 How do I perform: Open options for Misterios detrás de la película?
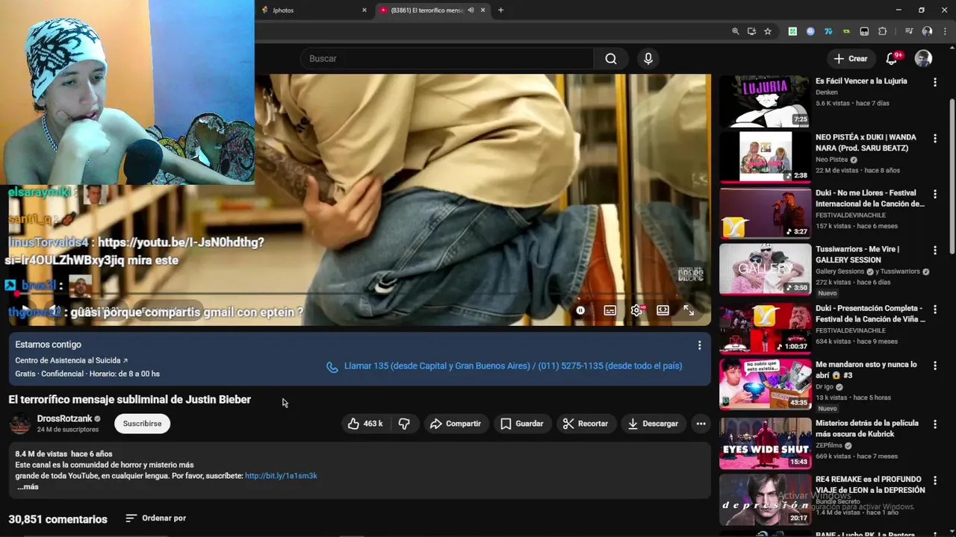point(934,424)
